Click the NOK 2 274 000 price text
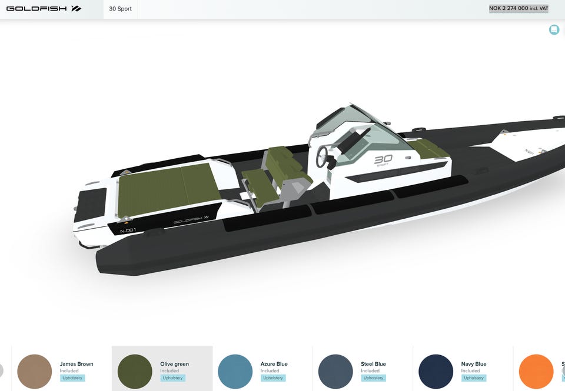 point(519,8)
